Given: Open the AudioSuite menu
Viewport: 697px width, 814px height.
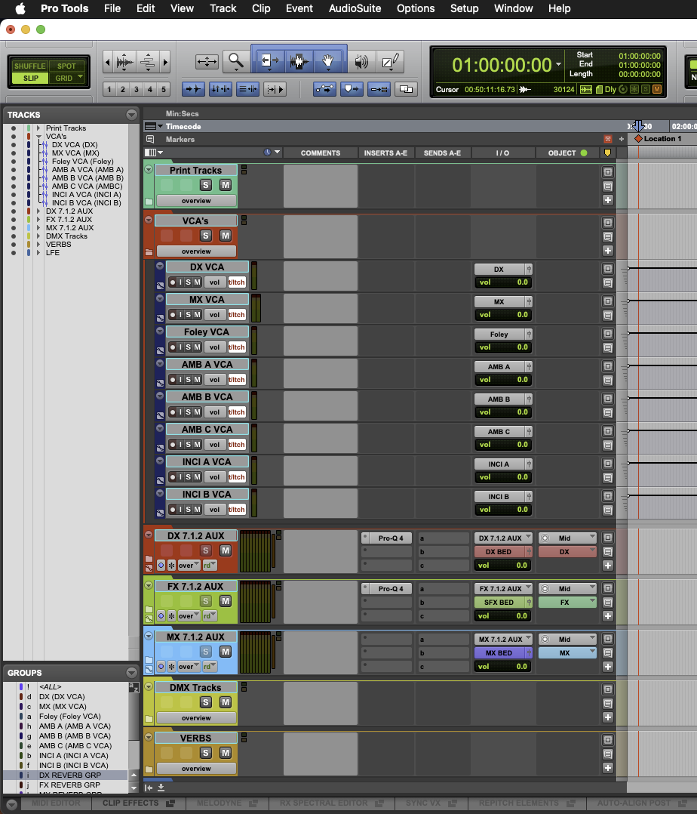Looking at the screenshot, I should click(x=355, y=8).
